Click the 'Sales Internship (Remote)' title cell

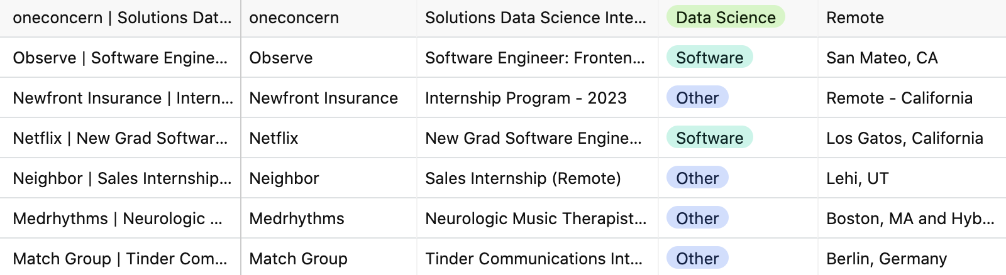[x=538, y=178]
